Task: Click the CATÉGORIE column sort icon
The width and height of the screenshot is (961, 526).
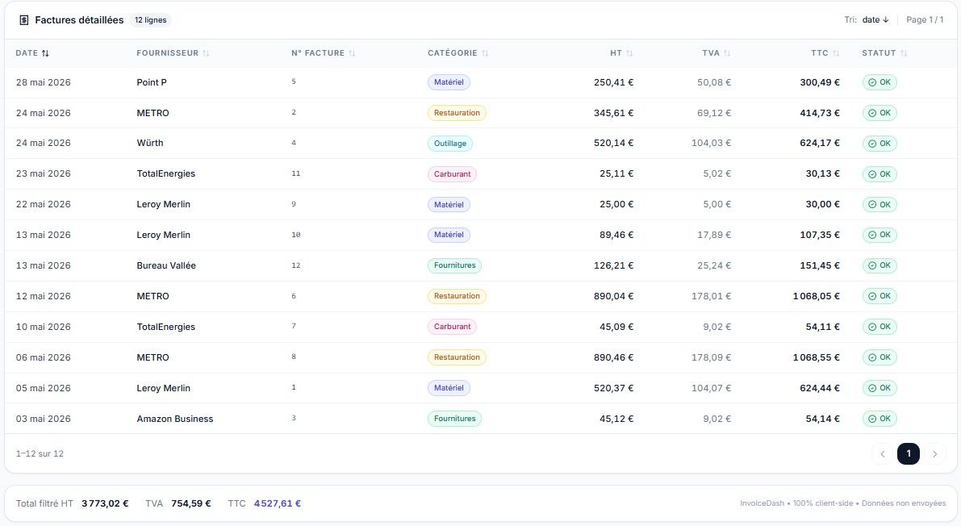Action: coord(485,53)
